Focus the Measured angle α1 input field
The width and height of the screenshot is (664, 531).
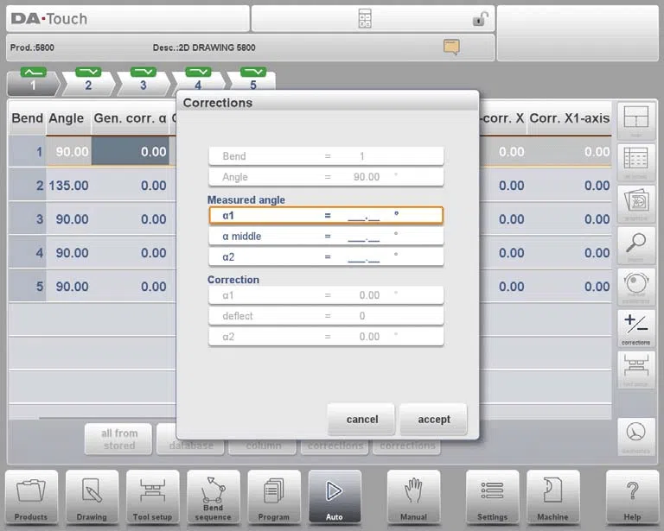pos(326,216)
